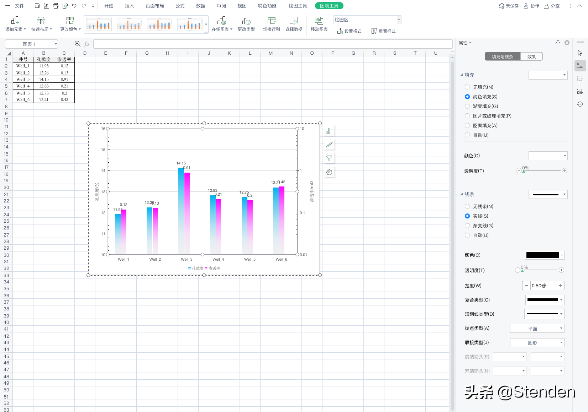
Task: Click the Reset Style (重置样式) button
Action: pyautogui.click(x=383, y=31)
